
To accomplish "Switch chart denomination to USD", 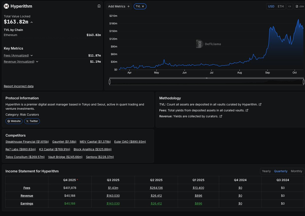I will click(271, 6).
